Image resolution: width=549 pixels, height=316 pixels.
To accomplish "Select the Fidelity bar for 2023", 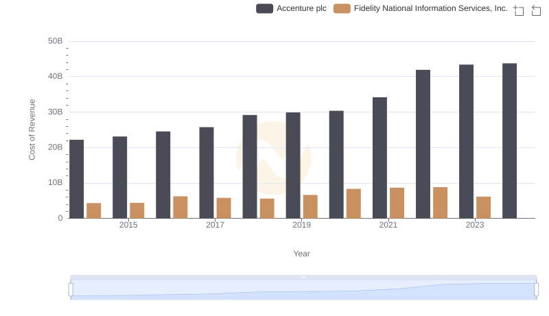I will (x=484, y=207).
